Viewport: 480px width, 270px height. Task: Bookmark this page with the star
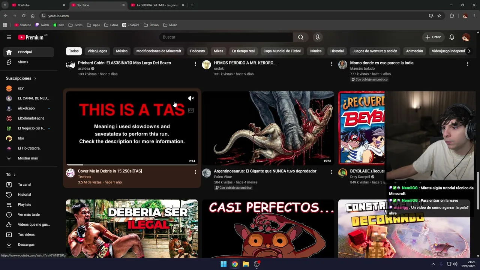coord(439,16)
